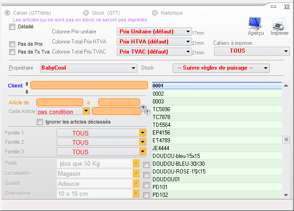Image resolution: width=294 pixels, height=211 pixels.
Task: Check Ignorer les articles déclassés
Action: click(40, 122)
